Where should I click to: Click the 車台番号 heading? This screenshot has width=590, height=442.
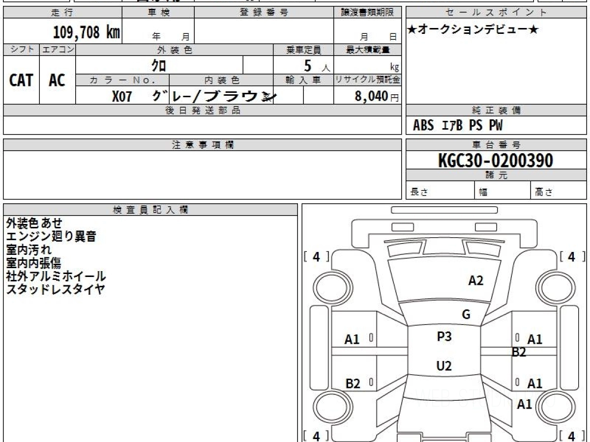496,145
